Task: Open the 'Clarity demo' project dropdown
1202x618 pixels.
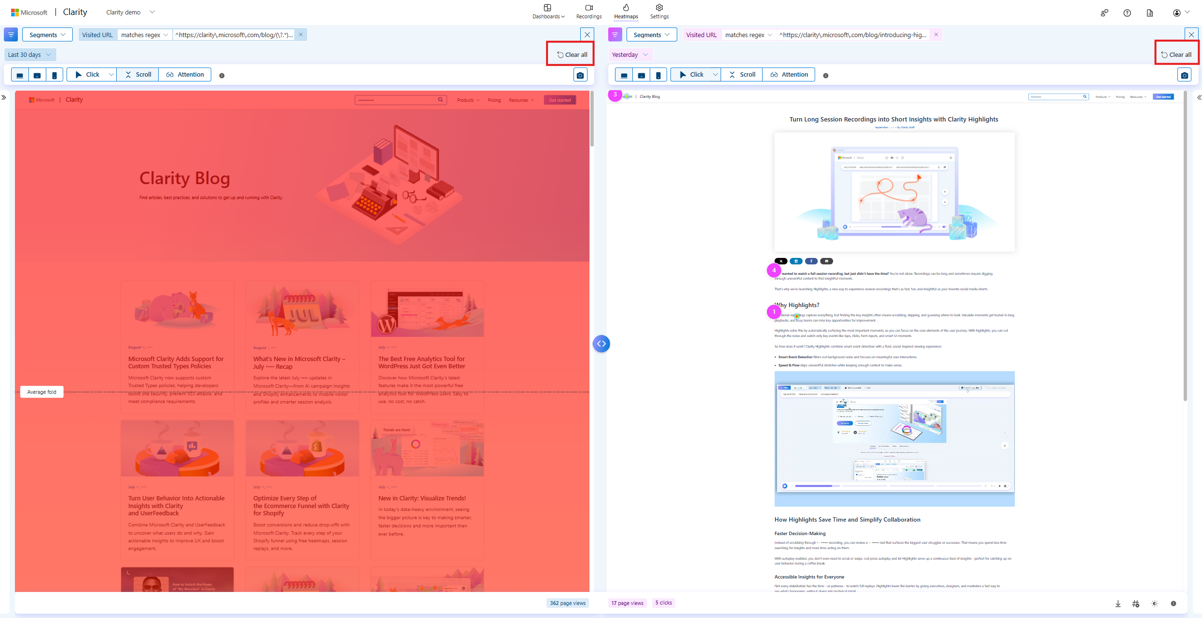Action: tap(130, 12)
